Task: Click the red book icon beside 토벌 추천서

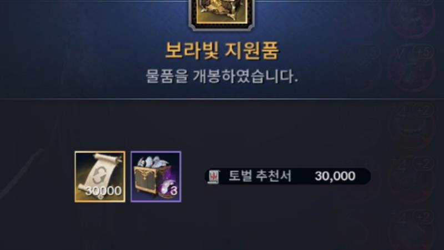Action: (214, 177)
